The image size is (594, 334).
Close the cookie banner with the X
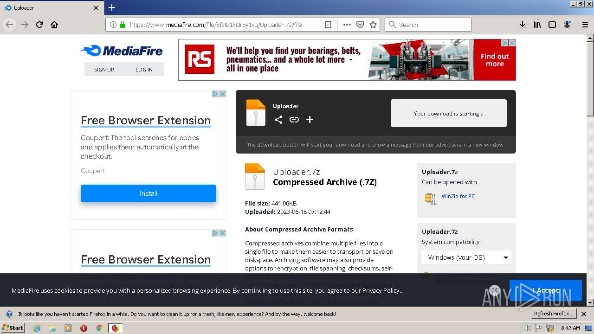pyautogui.click(x=495, y=290)
